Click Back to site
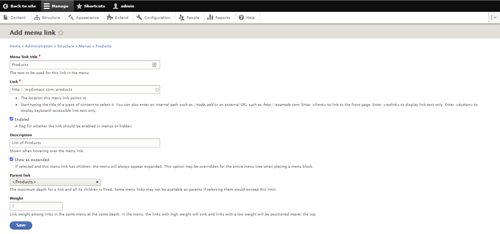Image resolution: width=500 pixels, height=234 pixels. 20,6
